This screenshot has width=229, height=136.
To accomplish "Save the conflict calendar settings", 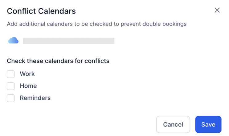I will (x=208, y=124).
